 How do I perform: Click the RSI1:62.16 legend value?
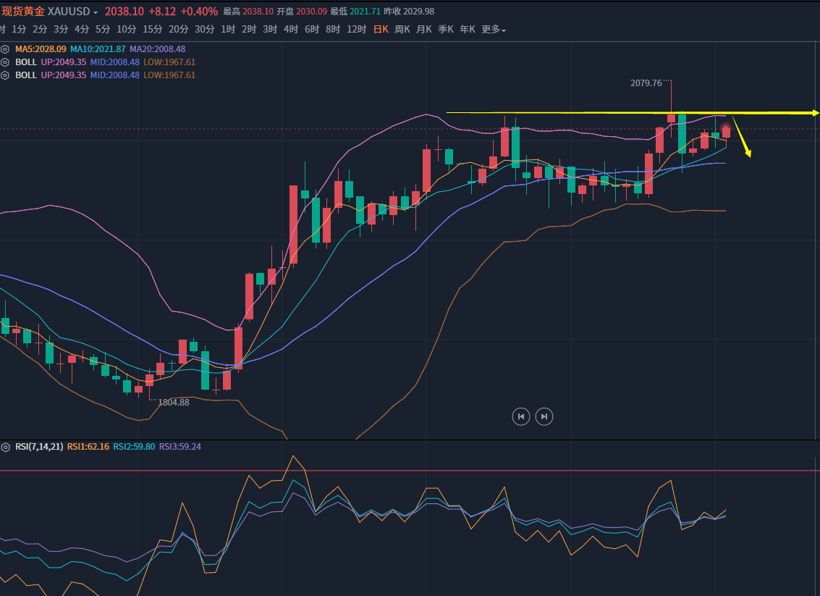[x=88, y=447]
